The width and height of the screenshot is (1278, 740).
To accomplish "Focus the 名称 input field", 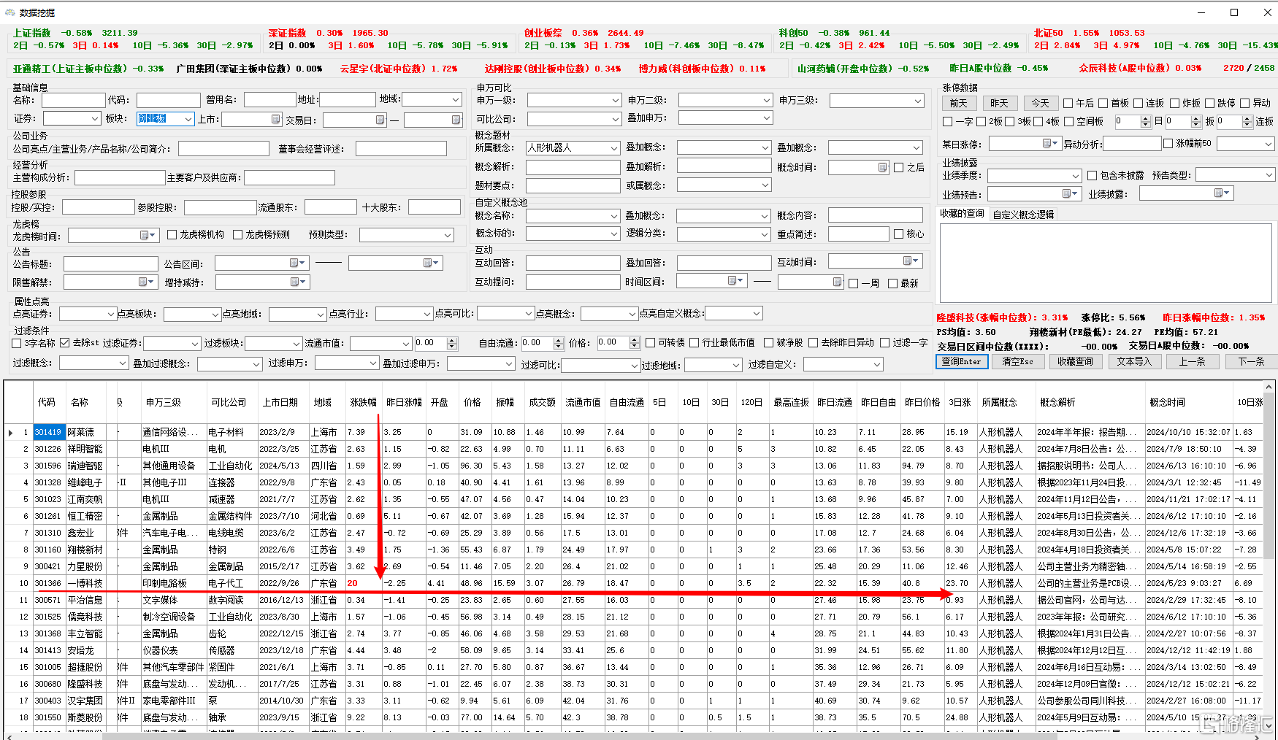I will [x=74, y=100].
